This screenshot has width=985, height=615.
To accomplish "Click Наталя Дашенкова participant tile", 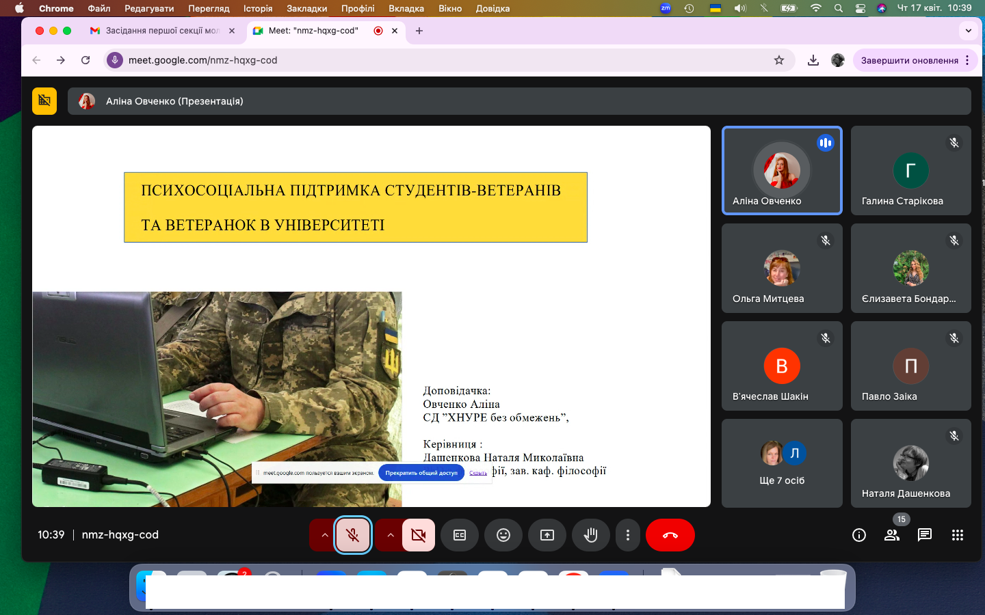I will click(911, 463).
